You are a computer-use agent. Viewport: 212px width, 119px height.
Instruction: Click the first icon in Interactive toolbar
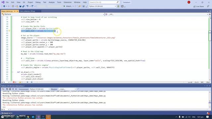(3, 89)
